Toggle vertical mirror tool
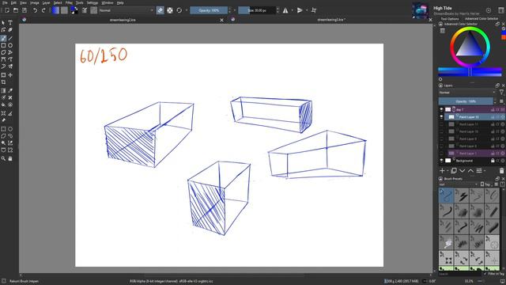This screenshot has height=285, width=506. tap(300, 10)
